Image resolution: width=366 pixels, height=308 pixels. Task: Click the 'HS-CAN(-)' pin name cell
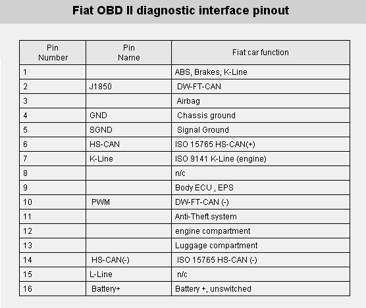[x=128, y=260]
